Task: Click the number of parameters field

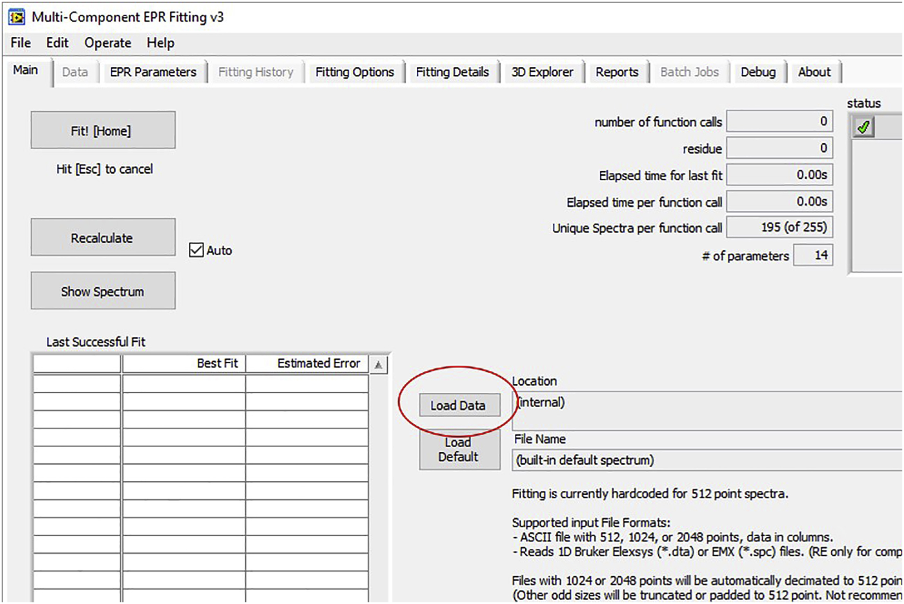Action: click(812, 255)
